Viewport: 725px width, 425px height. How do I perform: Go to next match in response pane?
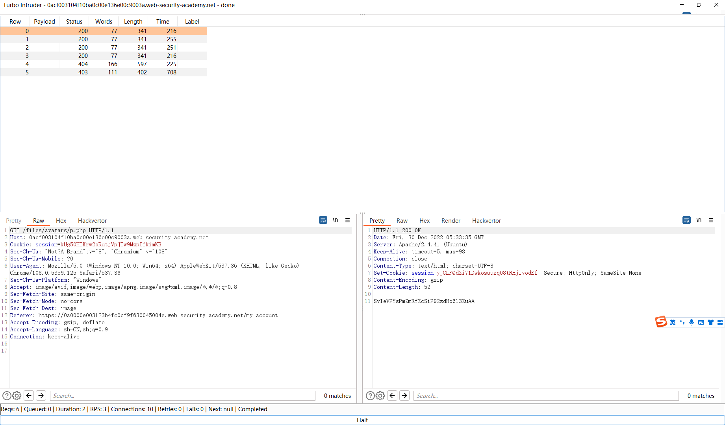click(404, 395)
